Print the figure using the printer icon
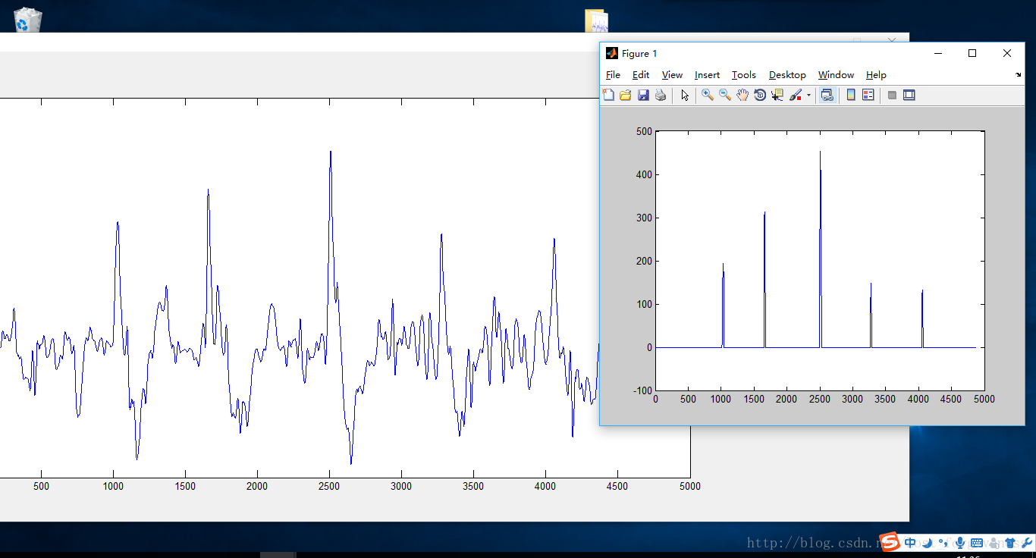 click(x=661, y=95)
